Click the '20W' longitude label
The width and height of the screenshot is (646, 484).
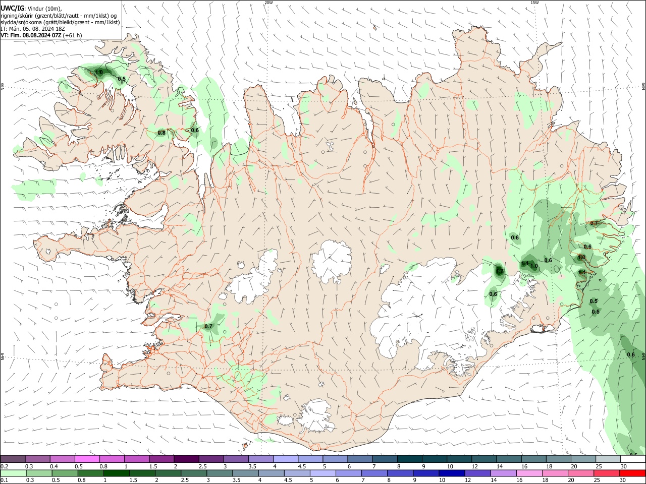click(x=268, y=3)
